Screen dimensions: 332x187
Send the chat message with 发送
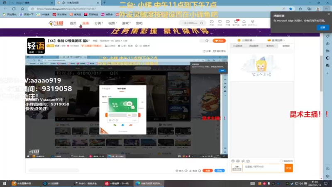click(288, 168)
